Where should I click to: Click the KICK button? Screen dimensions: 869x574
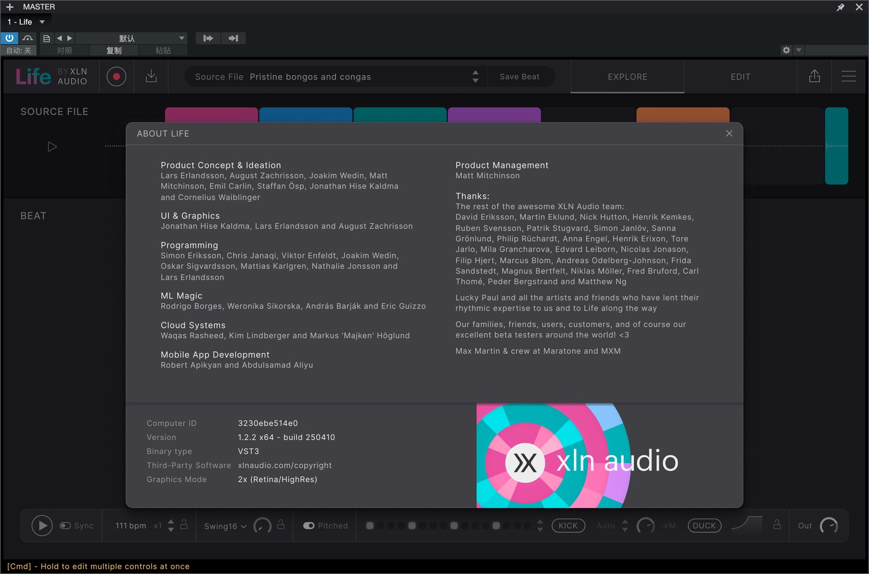pyautogui.click(x=568, y=526)
